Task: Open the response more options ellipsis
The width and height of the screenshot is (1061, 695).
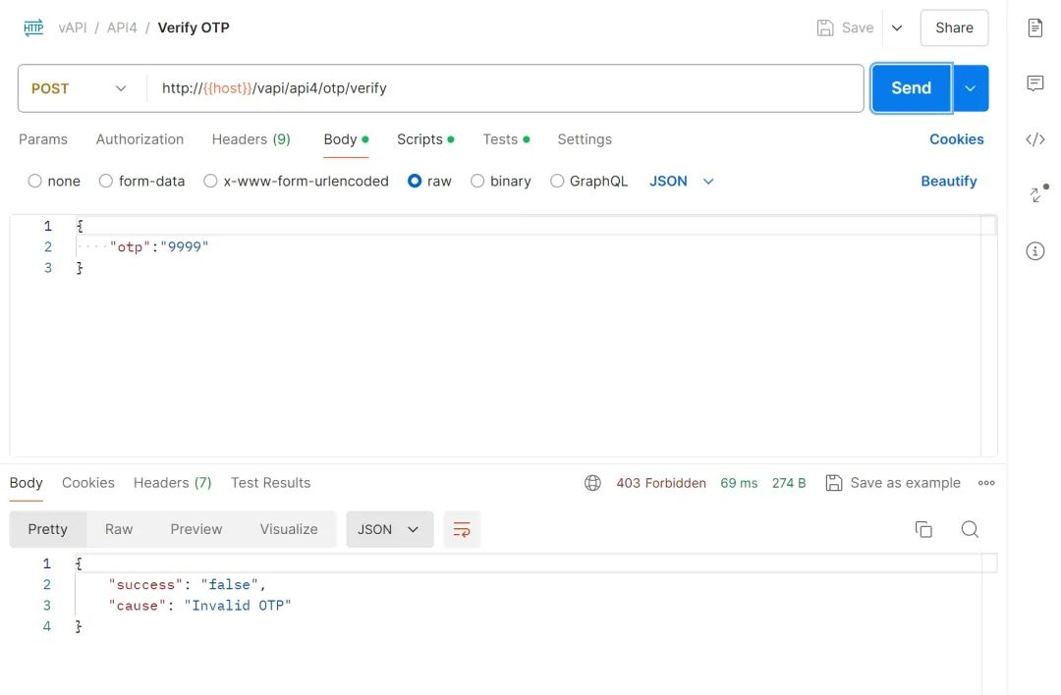Action: click(986, 483)
